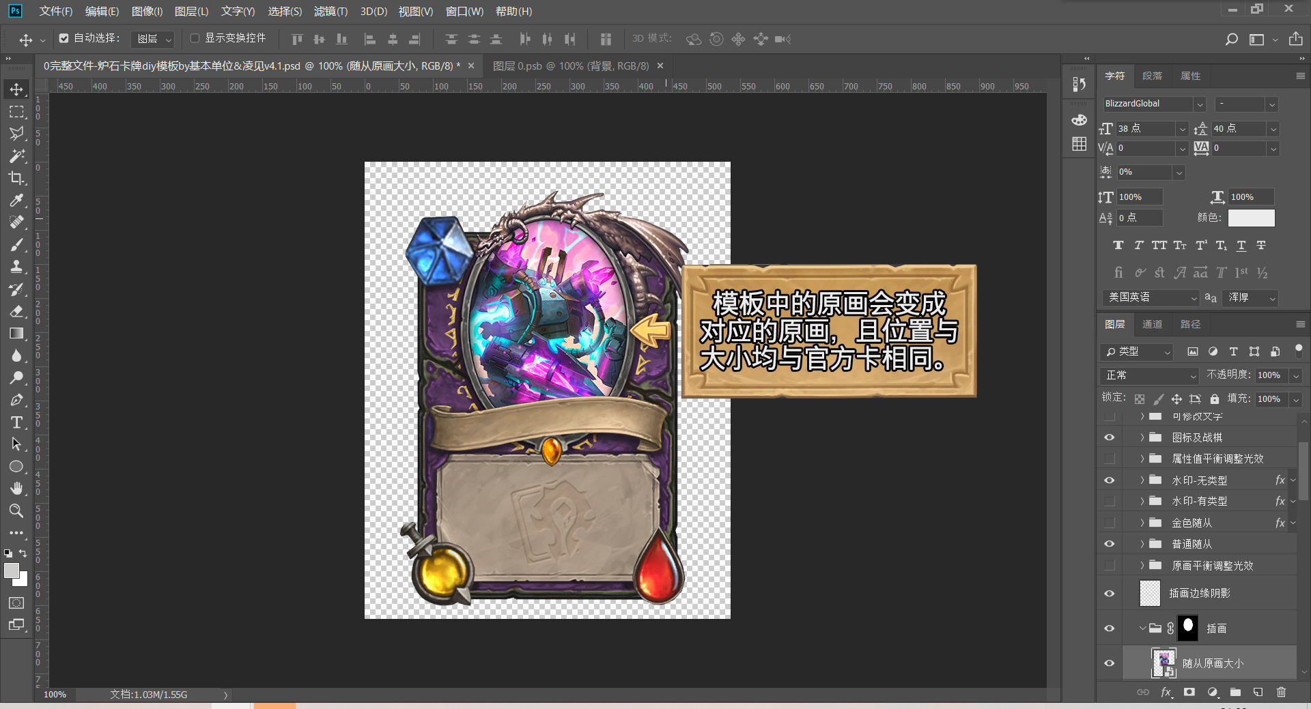
Task: Open the layer filter 类型 dropdown
Action: coord(1136,351)
